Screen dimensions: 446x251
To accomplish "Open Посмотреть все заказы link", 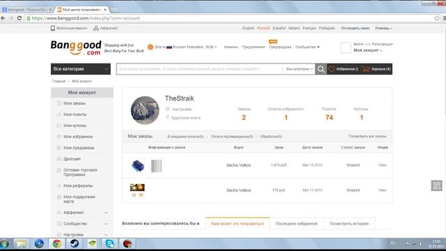I will pos(367,137).
